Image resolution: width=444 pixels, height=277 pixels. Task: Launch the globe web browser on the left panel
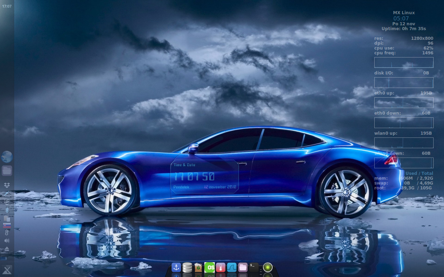coord(7,157)
